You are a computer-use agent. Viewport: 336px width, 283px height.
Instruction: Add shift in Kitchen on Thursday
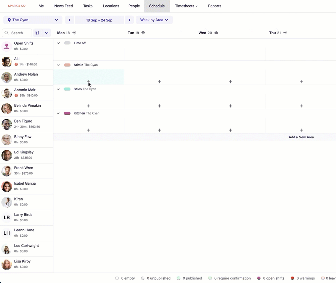(x=301, y=130)
